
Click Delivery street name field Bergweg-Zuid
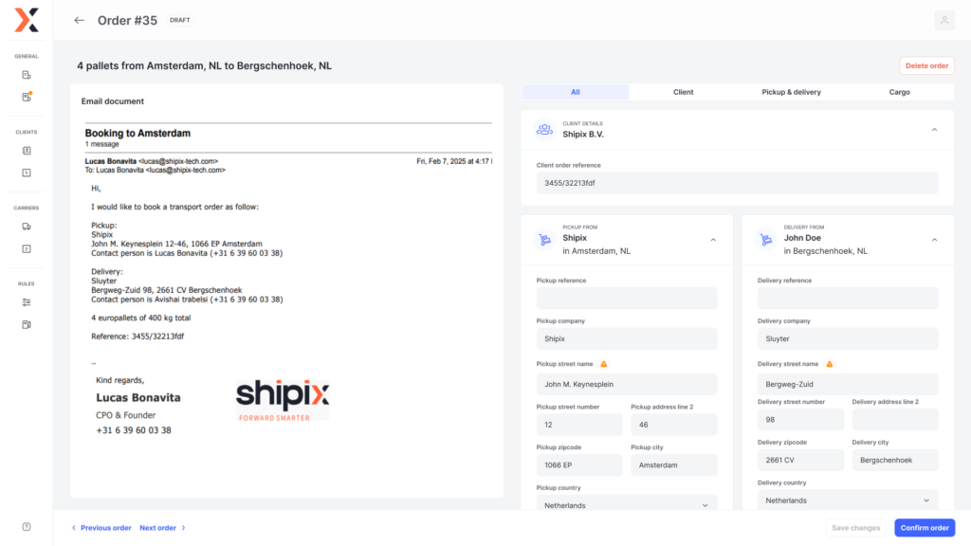pyautogui.click(x=847, y=384)
